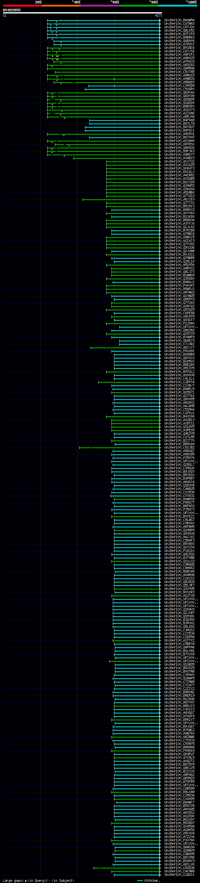This screenshot has width=200, height=883.
Task: Select the UniRef100_P35474 label
Action: [x=179, y=458]
